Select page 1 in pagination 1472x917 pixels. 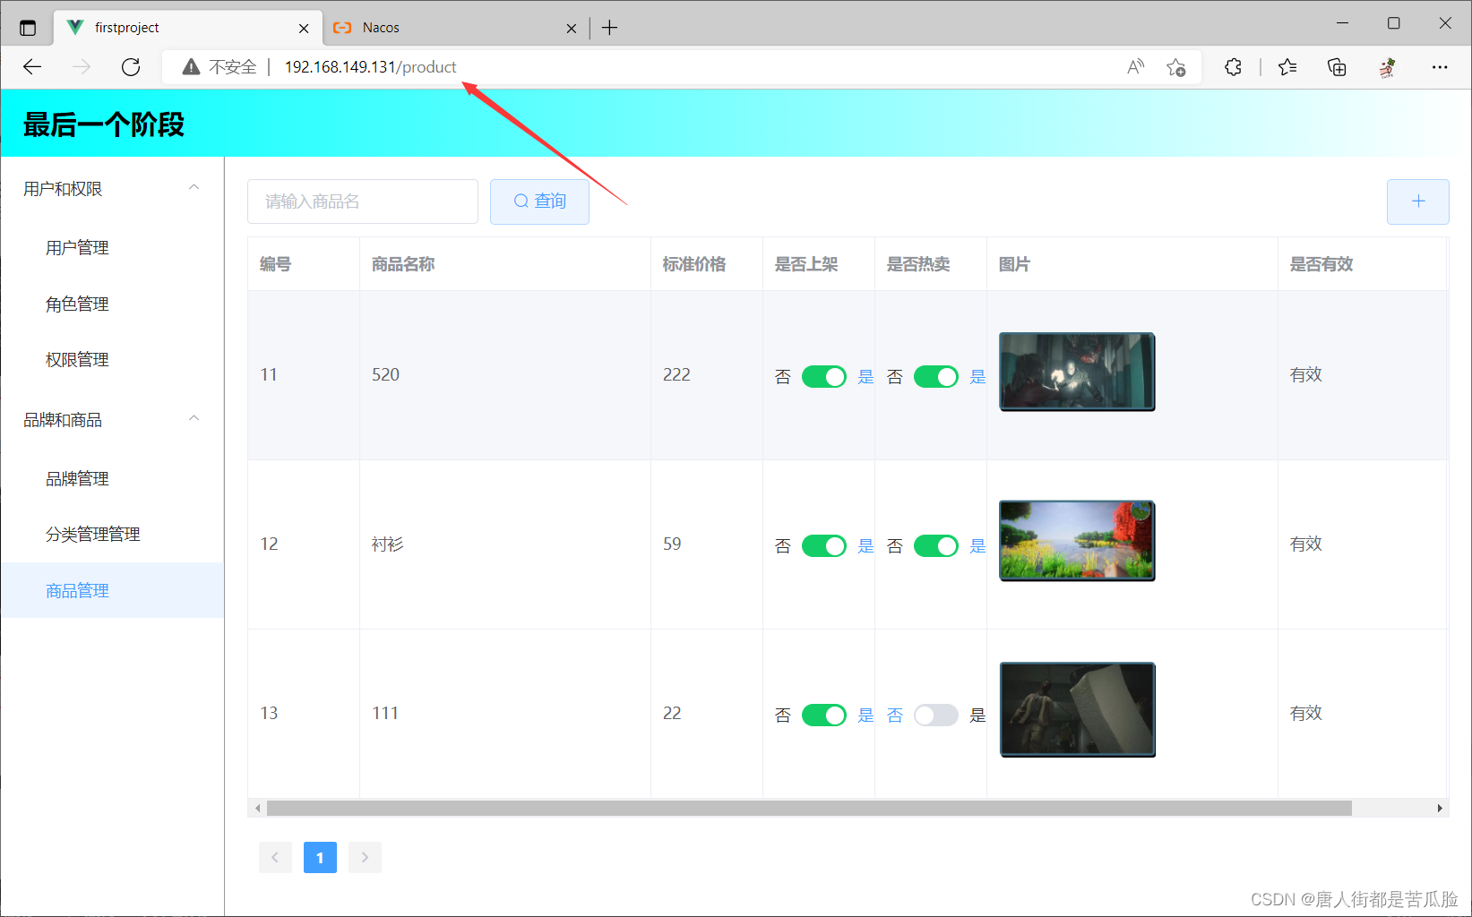[320, 858]
